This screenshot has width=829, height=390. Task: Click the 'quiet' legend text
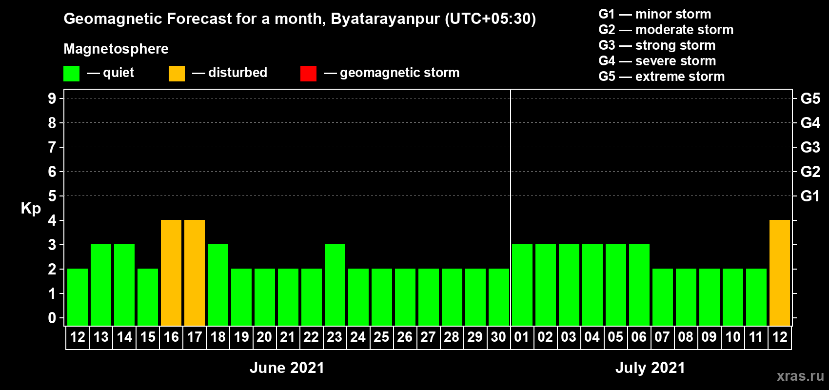[x=118, y=73]
